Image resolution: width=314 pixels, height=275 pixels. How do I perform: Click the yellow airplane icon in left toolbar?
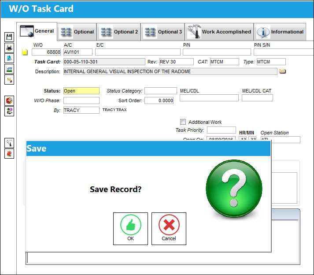point(9,80)
